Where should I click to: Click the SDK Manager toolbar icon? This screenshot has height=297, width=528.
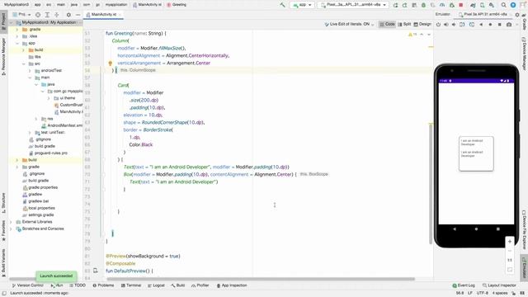pos(492,5)
